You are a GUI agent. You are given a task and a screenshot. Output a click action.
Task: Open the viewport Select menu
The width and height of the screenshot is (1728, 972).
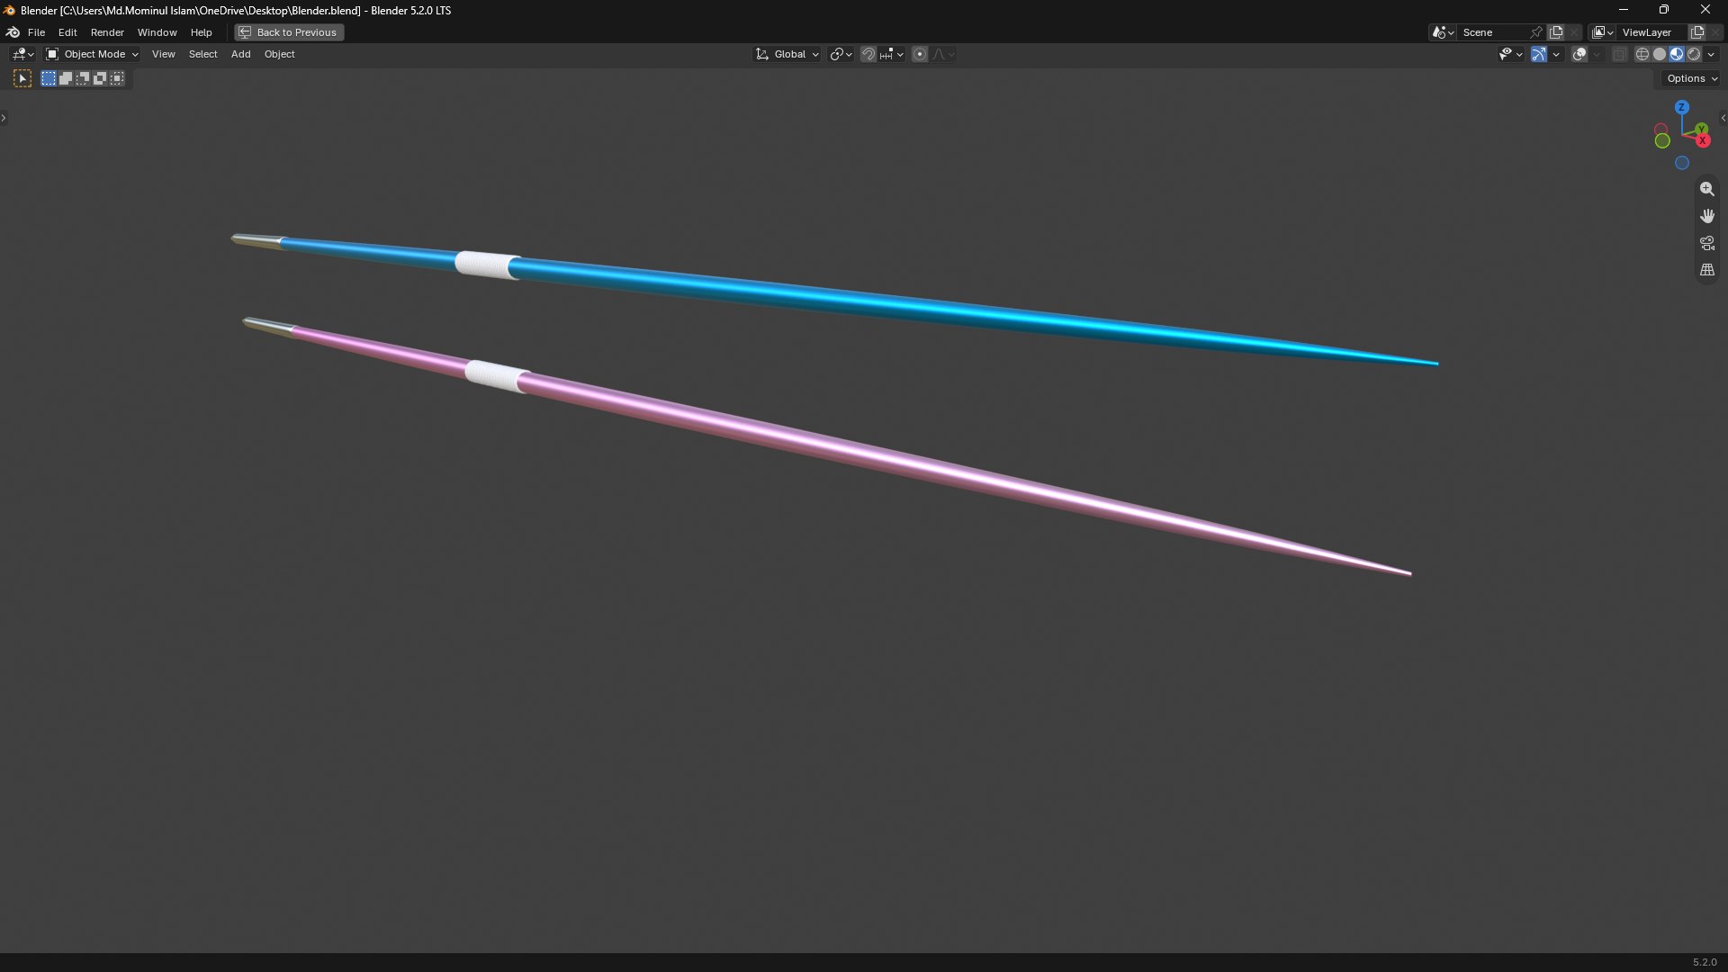[x=202, y=54]
